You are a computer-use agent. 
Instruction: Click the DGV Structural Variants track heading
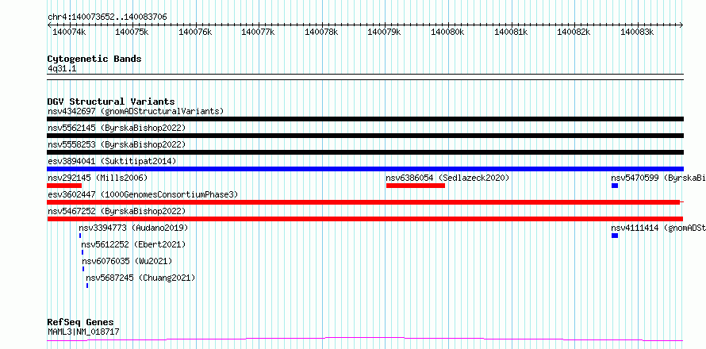tap(111, 102)
